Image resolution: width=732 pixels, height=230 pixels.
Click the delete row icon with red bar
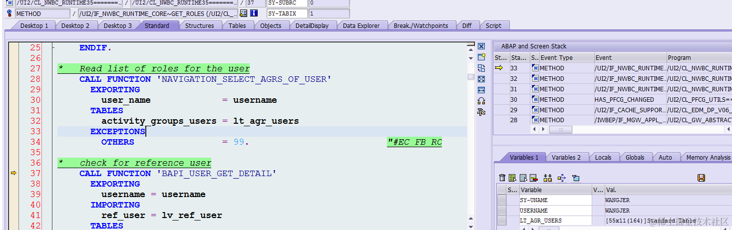[533, 178]
